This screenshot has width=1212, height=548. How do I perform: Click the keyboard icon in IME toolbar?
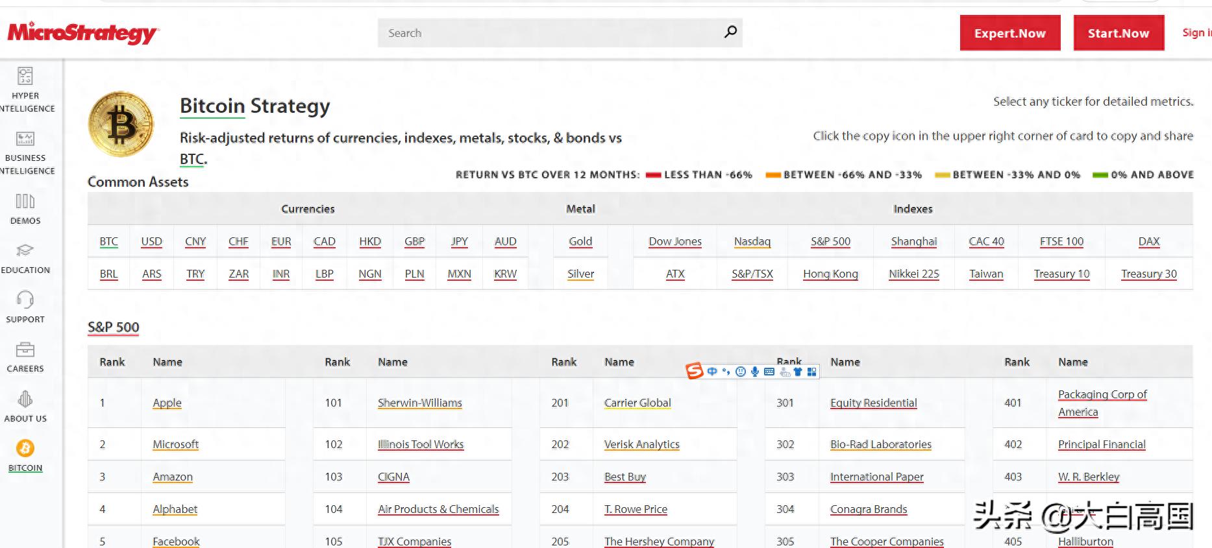[x=769, y=372]
